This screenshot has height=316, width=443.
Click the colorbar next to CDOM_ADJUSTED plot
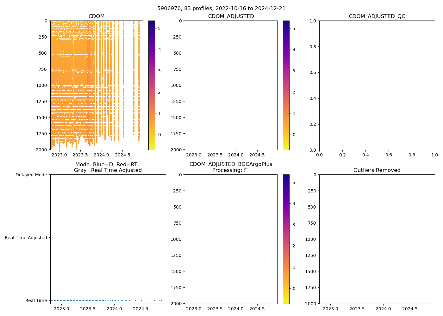tap(286, 85)
